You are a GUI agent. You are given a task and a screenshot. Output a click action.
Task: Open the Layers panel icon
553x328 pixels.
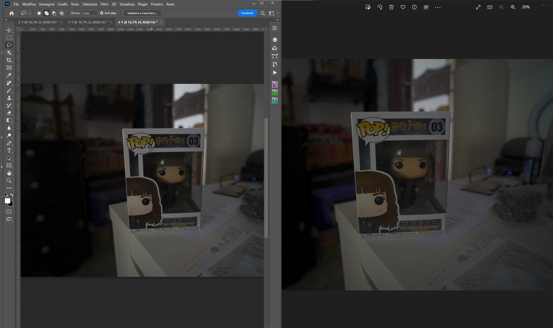275,40
